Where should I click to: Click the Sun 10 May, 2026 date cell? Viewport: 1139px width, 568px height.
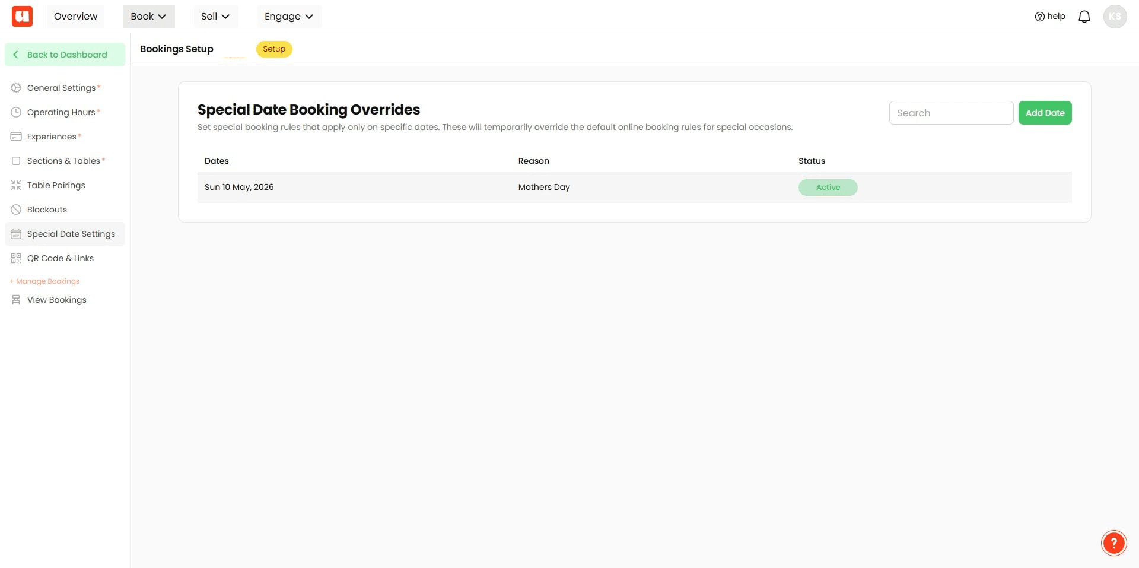[239, 187]
